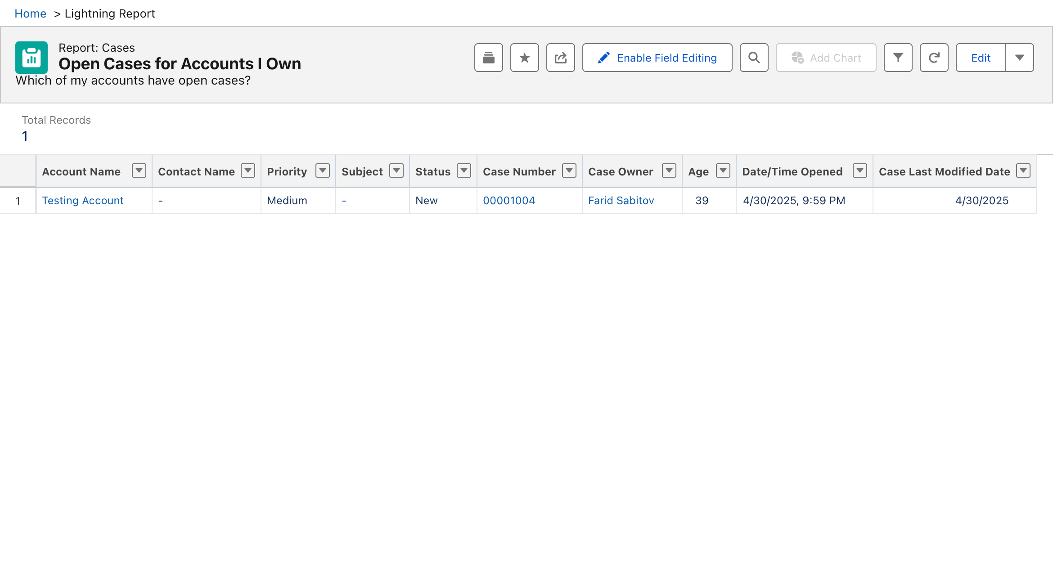The width and height of the screenshot is (1053, 583).
Task: Open the Case Last Modified Date column menu
Action: (1024, 171)
